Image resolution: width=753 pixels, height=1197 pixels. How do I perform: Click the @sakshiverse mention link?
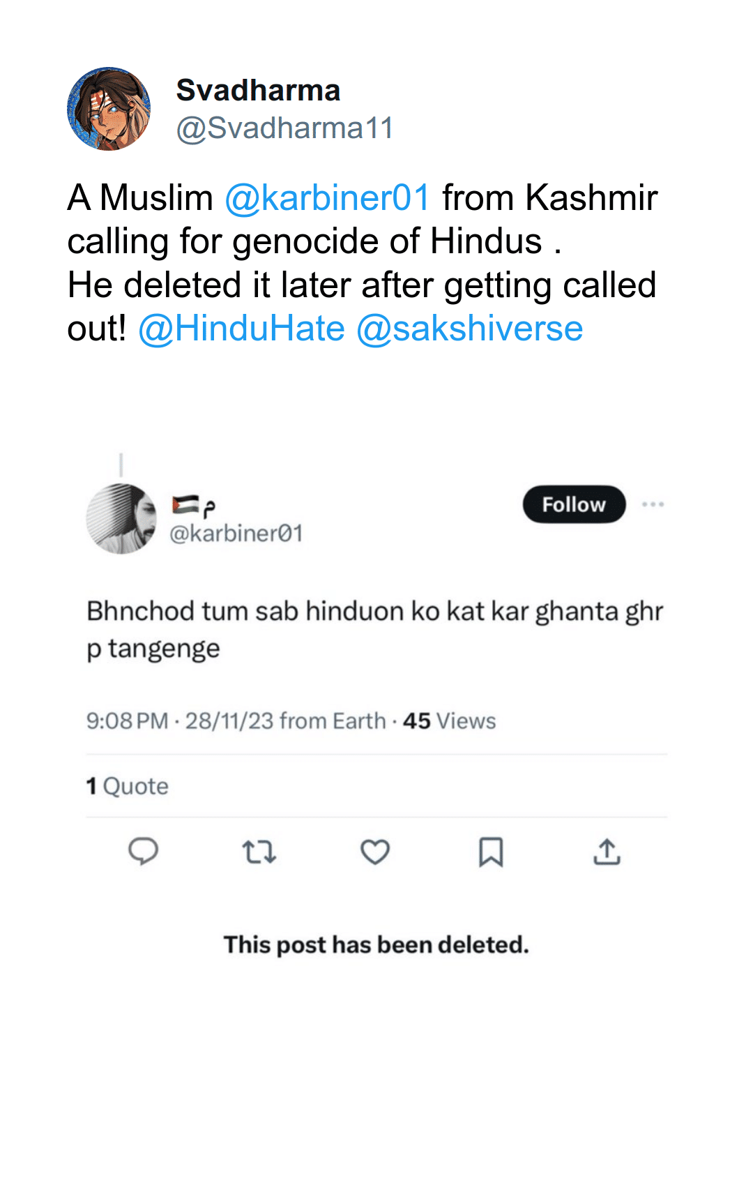469,329
